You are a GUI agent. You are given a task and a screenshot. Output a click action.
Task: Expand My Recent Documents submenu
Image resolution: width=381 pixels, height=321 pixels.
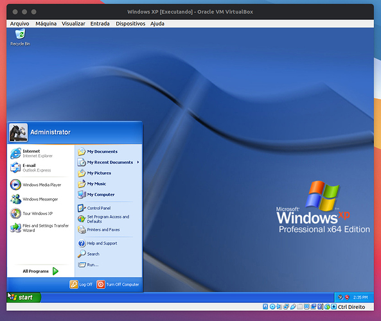click(x=109, y=162)
